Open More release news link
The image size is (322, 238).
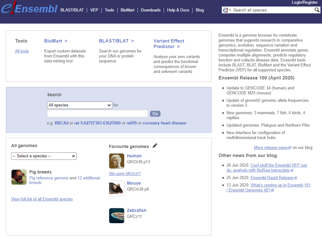coord(270,148)
